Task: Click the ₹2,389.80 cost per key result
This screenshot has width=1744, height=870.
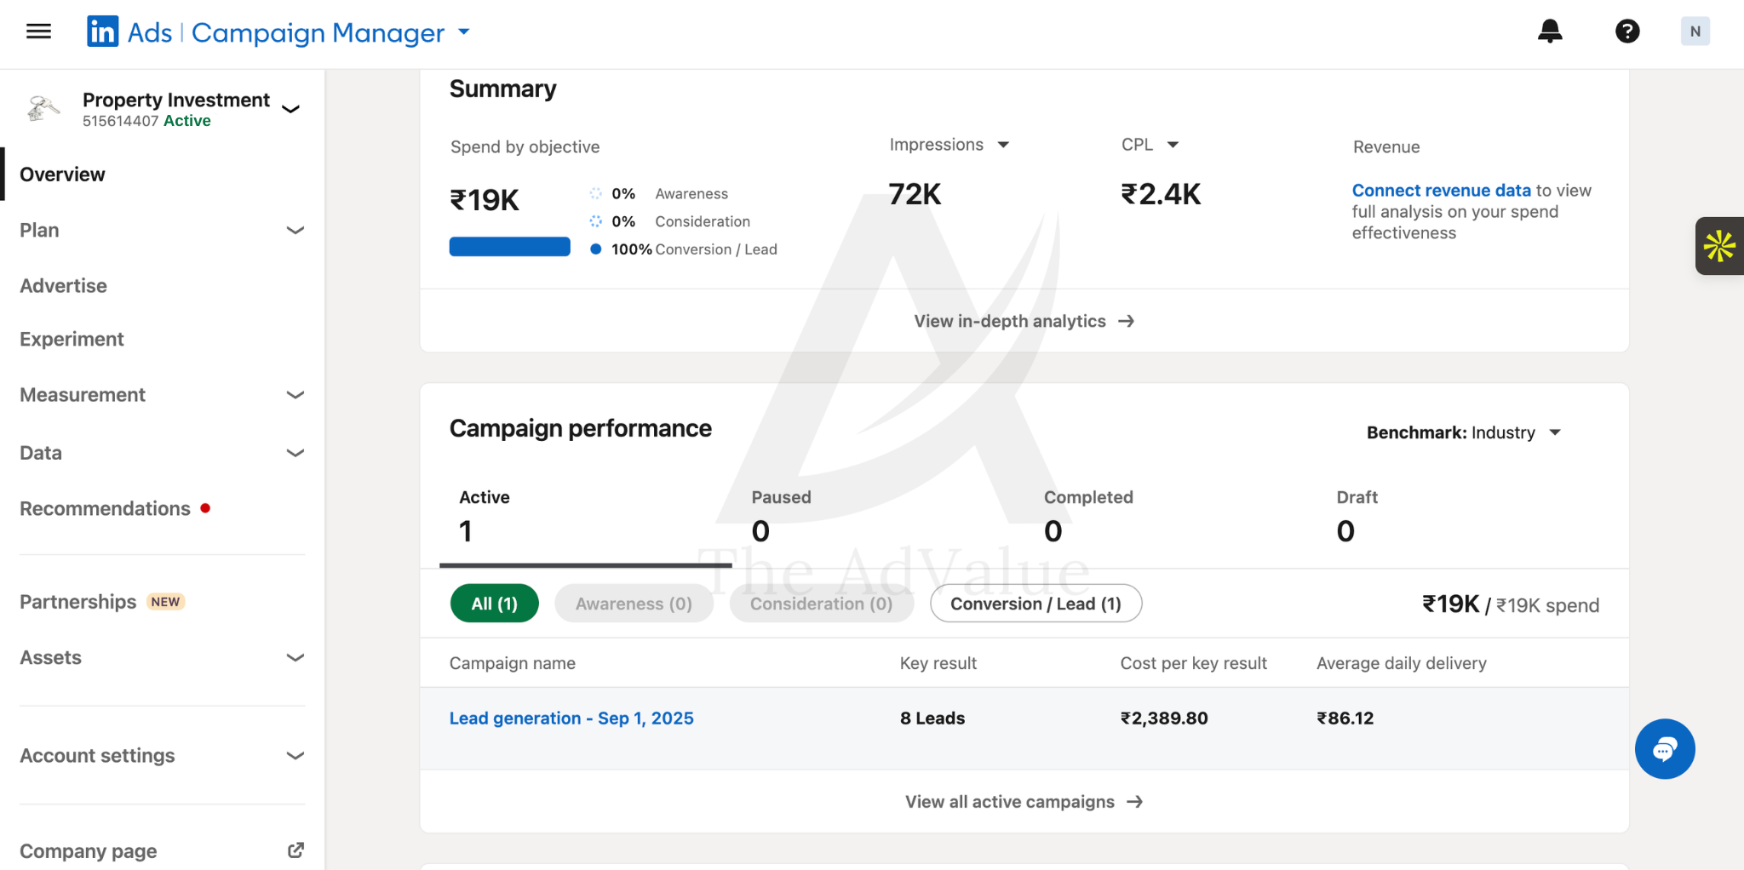Action: pyautogui.click(x=1164, y=718)
